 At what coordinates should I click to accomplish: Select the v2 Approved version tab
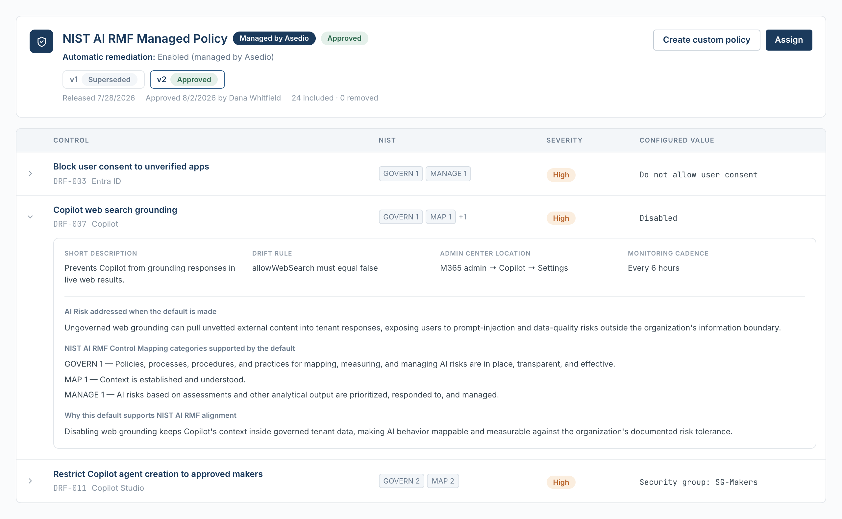click(187, 79)
